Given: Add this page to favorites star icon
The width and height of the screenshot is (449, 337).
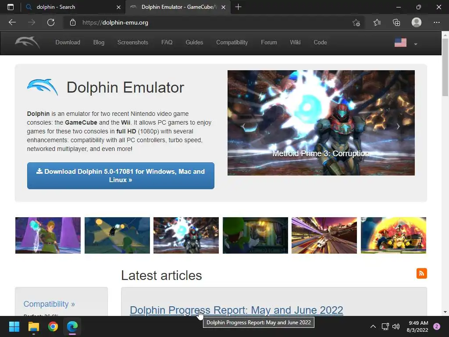Looking at the screenshot, I should 356,23.
